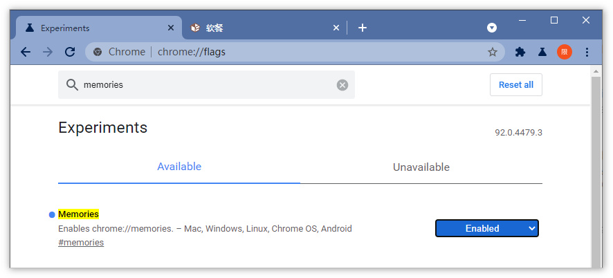Click the search flags input field
Viewport: 613px width, 278px height.
(x=208, y=85)
